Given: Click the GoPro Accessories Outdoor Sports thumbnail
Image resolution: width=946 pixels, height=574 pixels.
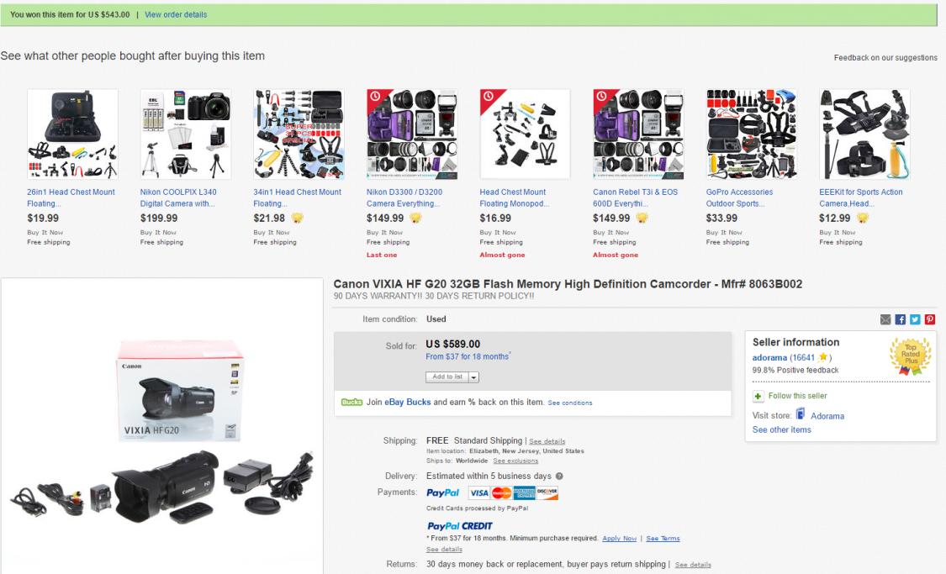Looking at the screenshot, I should [751, 134].
